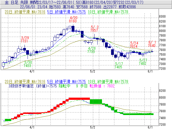
Task: Click the 3/30 7433 low label
Action: [28, 64]
